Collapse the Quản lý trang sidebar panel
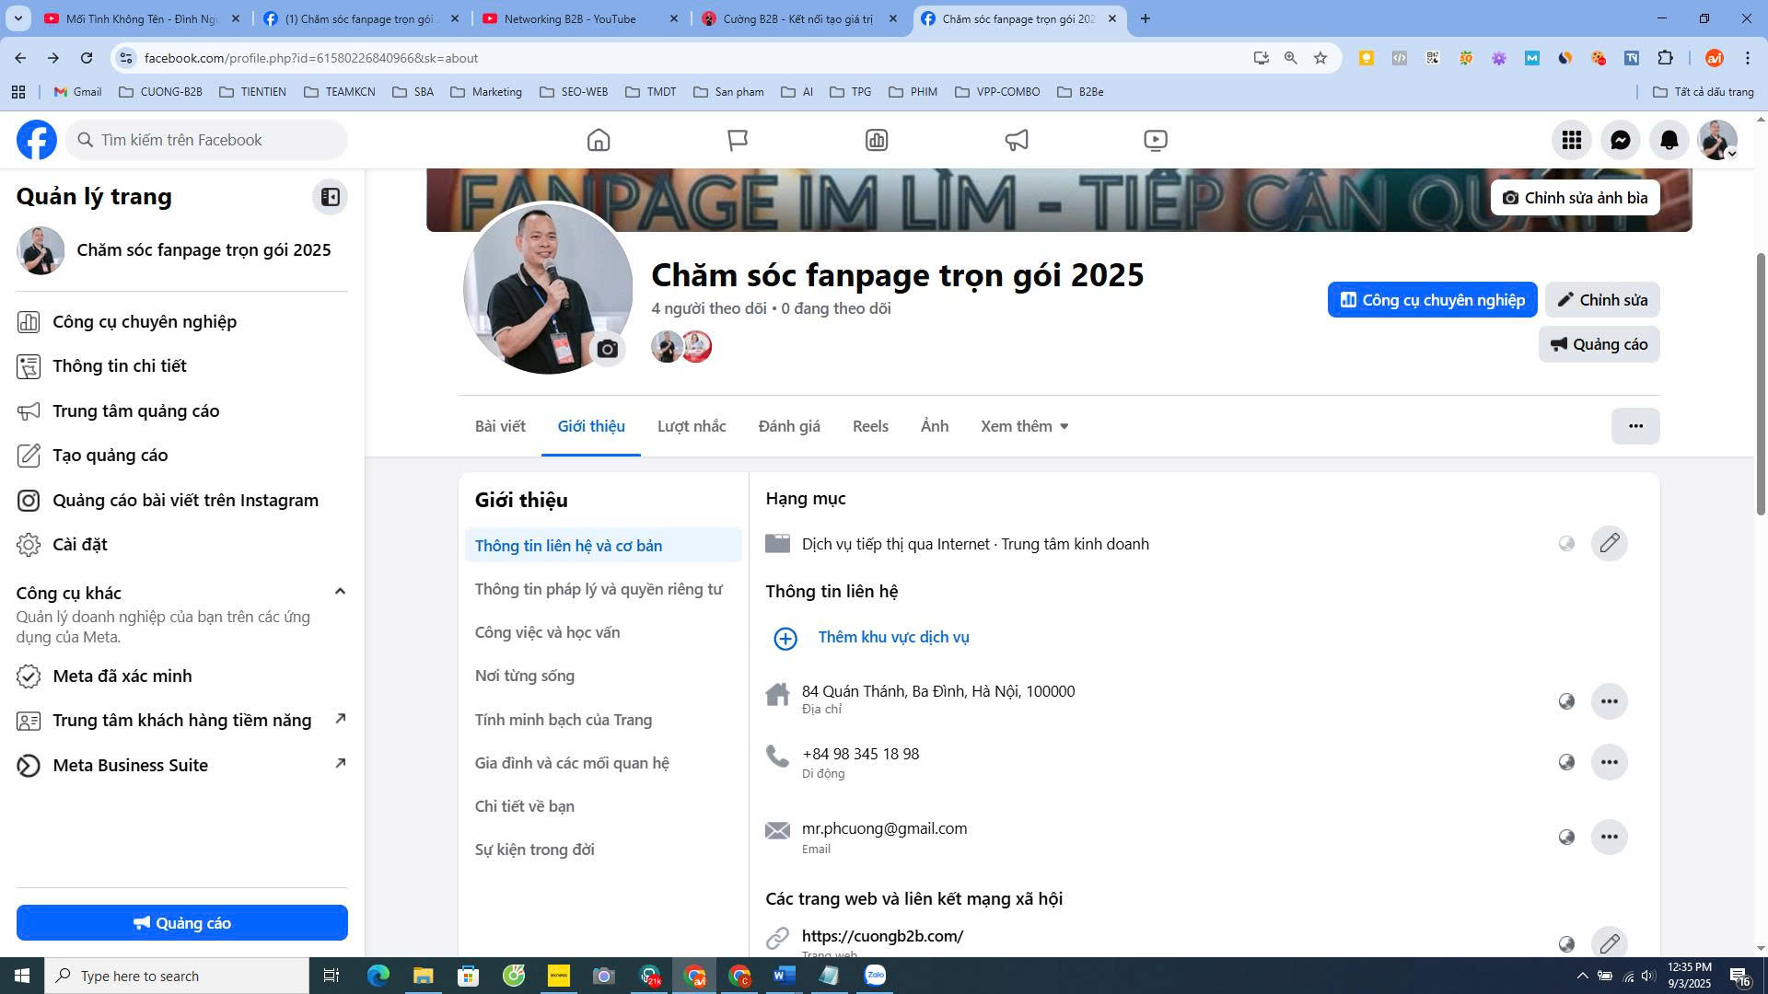 pos(330,197)
